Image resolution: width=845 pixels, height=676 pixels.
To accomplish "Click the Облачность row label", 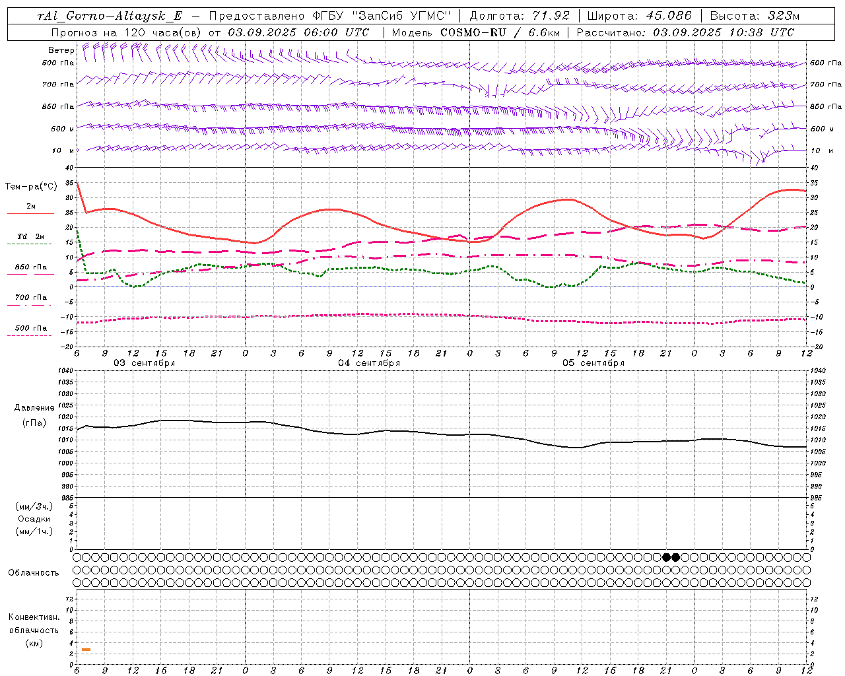I will (34, 573).
